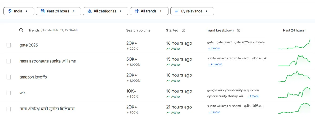Click the Active trend arrow icon for gate 2025
Image resolution: width=315 pixels, height=128 pixels.
tap(168, 49)
